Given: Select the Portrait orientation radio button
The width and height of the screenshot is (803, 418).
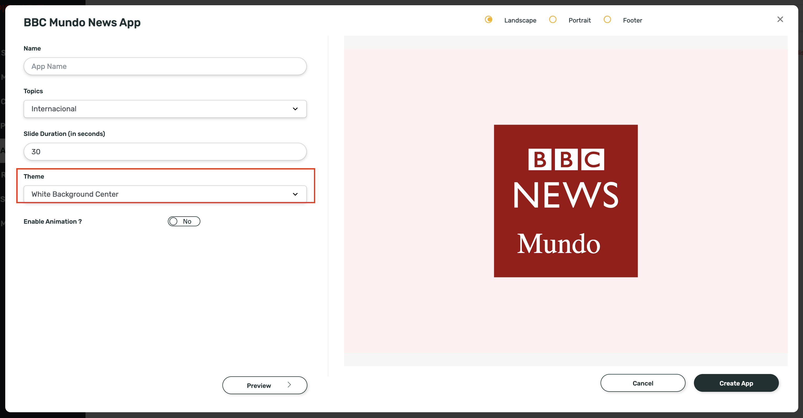Looking at the screenshot, I should point(552,20).
